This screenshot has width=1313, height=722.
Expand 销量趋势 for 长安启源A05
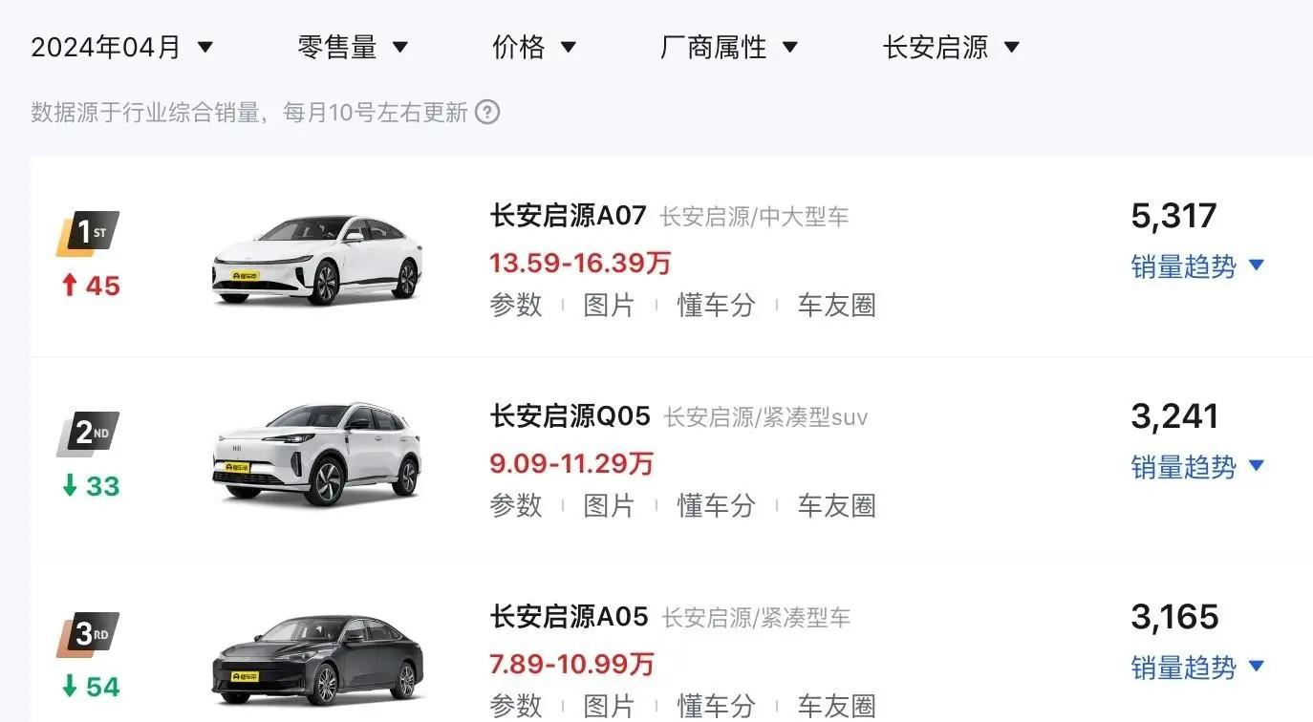click(1198, 668)
